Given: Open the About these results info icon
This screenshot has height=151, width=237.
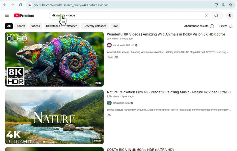Looking at the screenshot, I should pos(212,26).
